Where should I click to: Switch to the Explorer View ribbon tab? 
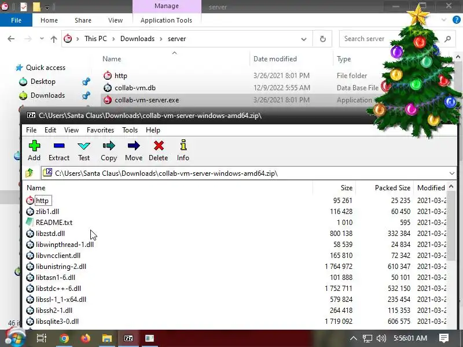pos(115,20)
